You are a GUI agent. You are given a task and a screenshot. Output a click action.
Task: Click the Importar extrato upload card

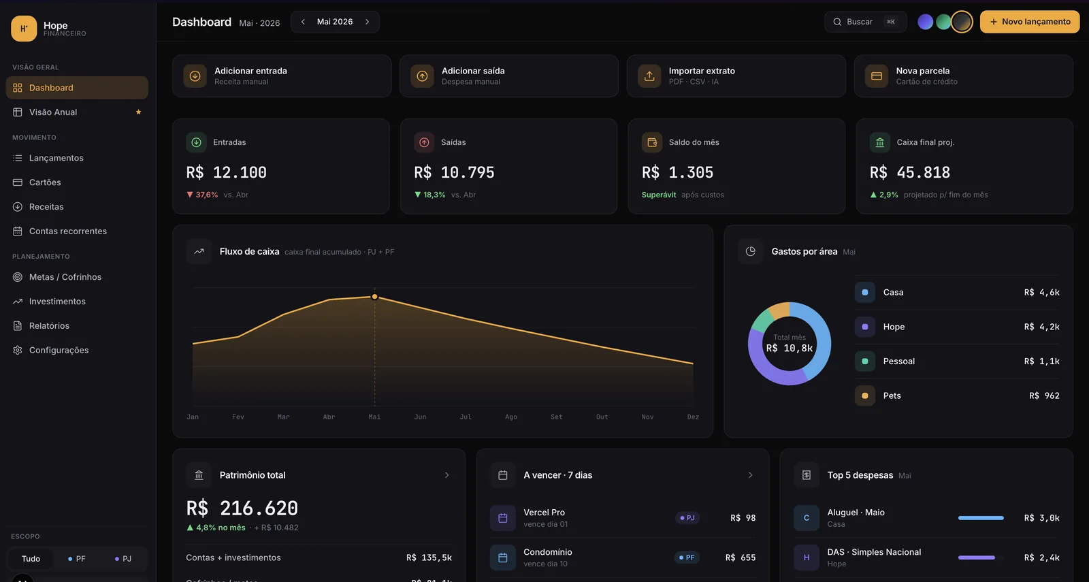[x=736, y=76]
